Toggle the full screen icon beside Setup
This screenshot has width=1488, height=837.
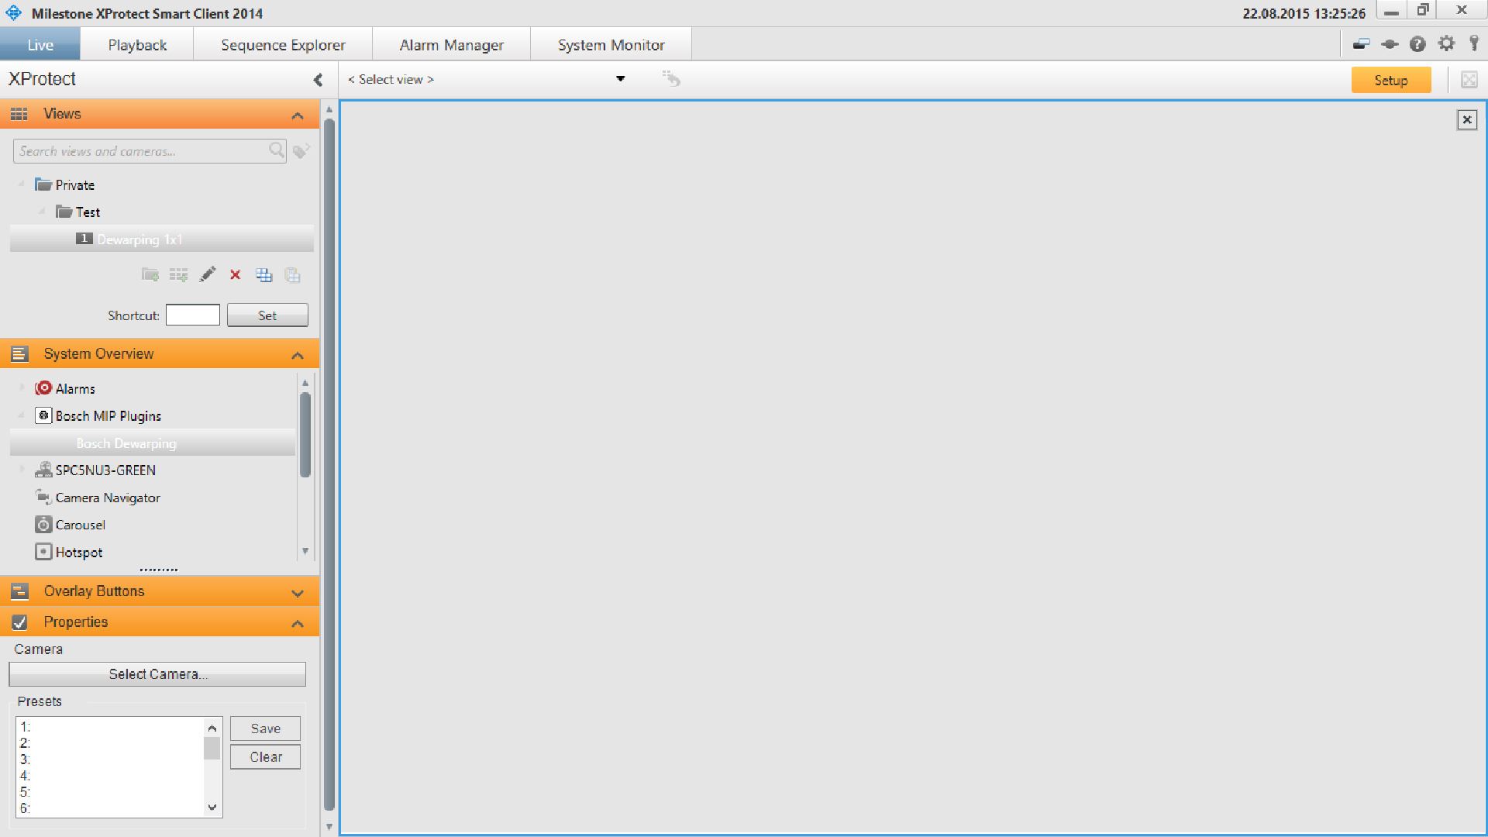(1469, 80)
